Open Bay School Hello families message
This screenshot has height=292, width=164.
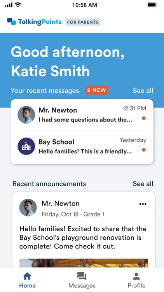coord(82,147)
